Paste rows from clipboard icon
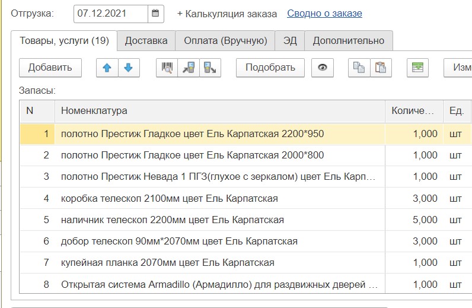 click(x=381, y=68)
